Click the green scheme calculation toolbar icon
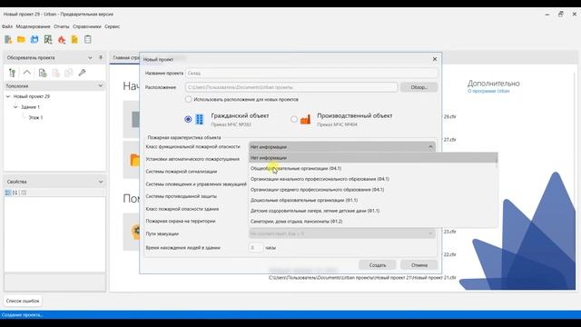The width and height of the screenshot is (581, 327). (x=48, y=39)
